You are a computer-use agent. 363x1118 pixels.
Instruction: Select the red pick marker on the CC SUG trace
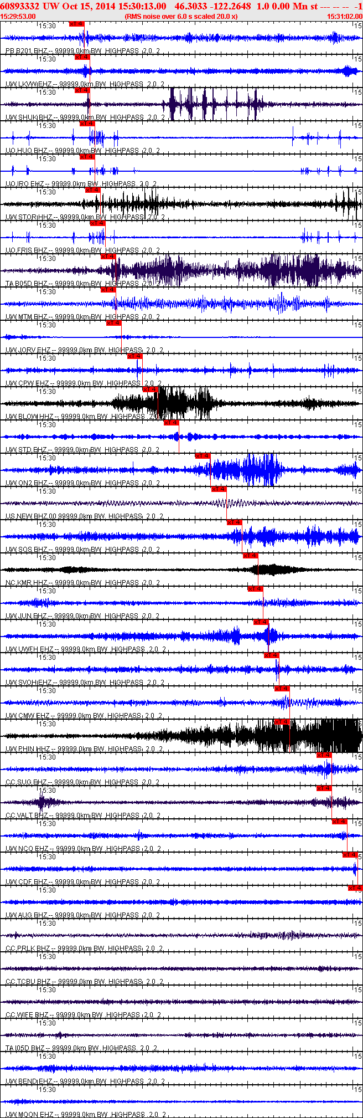pos(324,755)
